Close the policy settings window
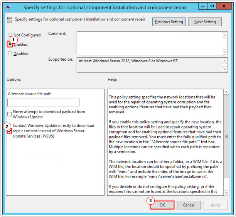Screen dimensions: 236x217 (x=224, y=6)
